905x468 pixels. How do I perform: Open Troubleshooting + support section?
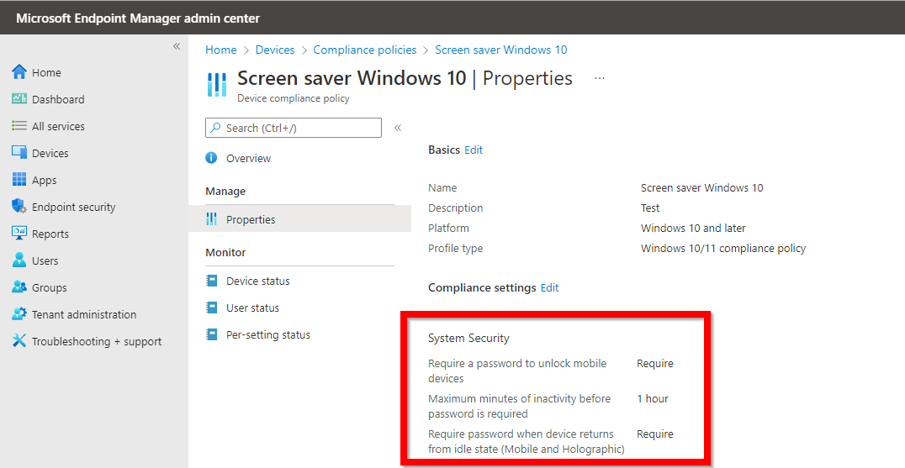point(97,341)
